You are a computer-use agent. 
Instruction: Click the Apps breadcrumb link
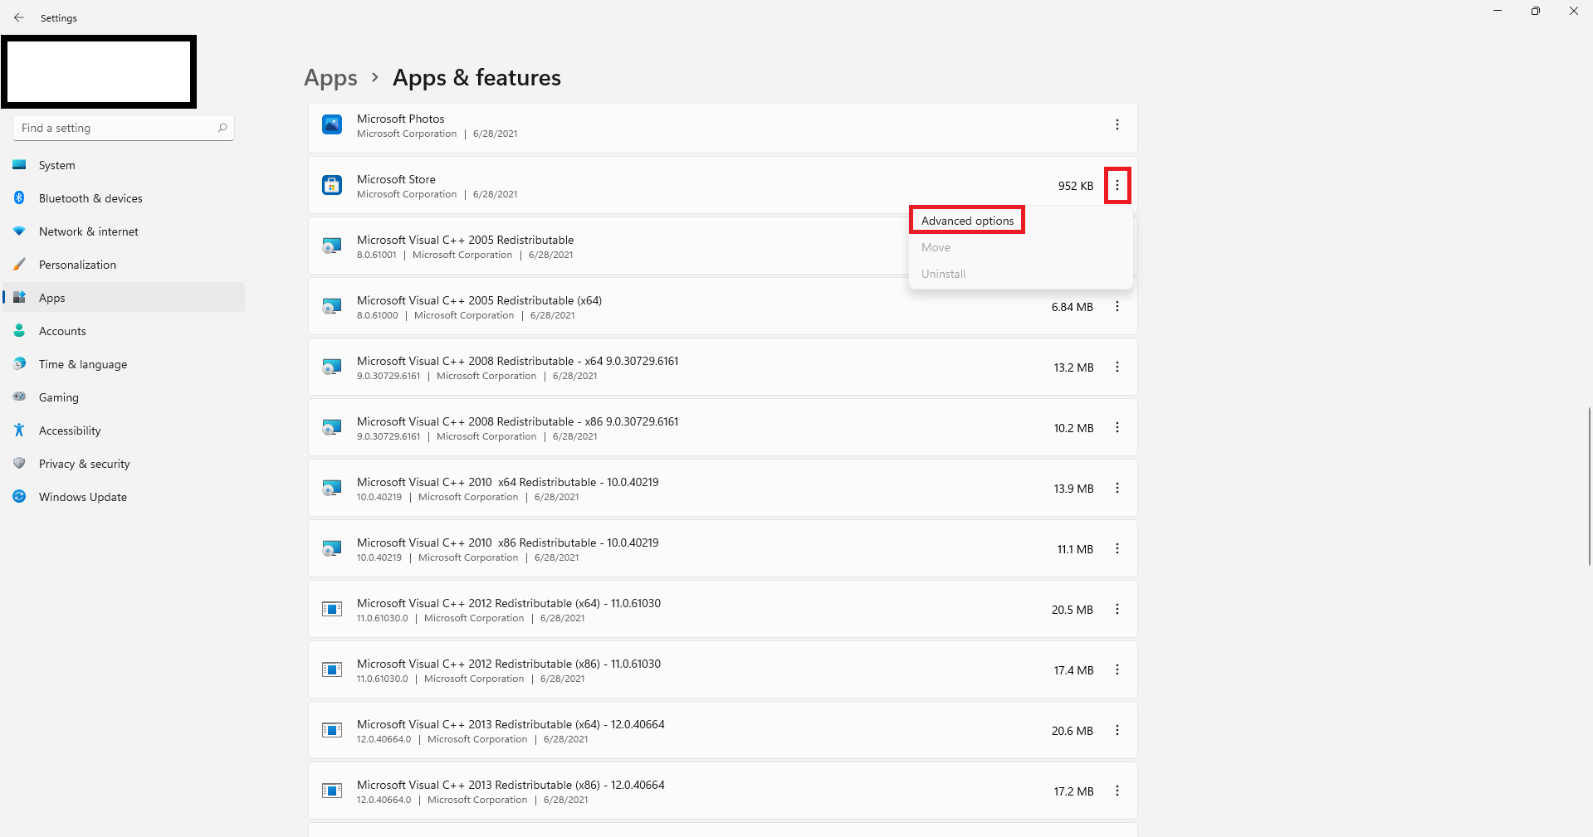click(x=330, y=78)
